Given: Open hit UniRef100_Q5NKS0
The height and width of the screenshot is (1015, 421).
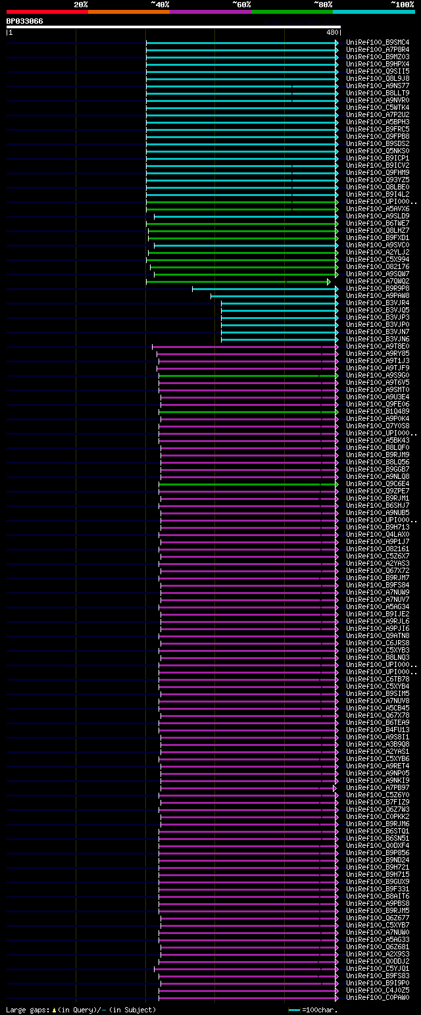Looking at the screenshot, I should point(378,151).
